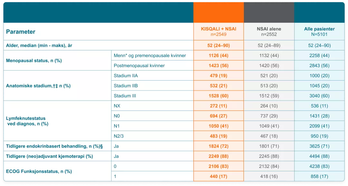
Task: Click the Stadium IIA subcategory cell
Action: (x=126, y=76)
